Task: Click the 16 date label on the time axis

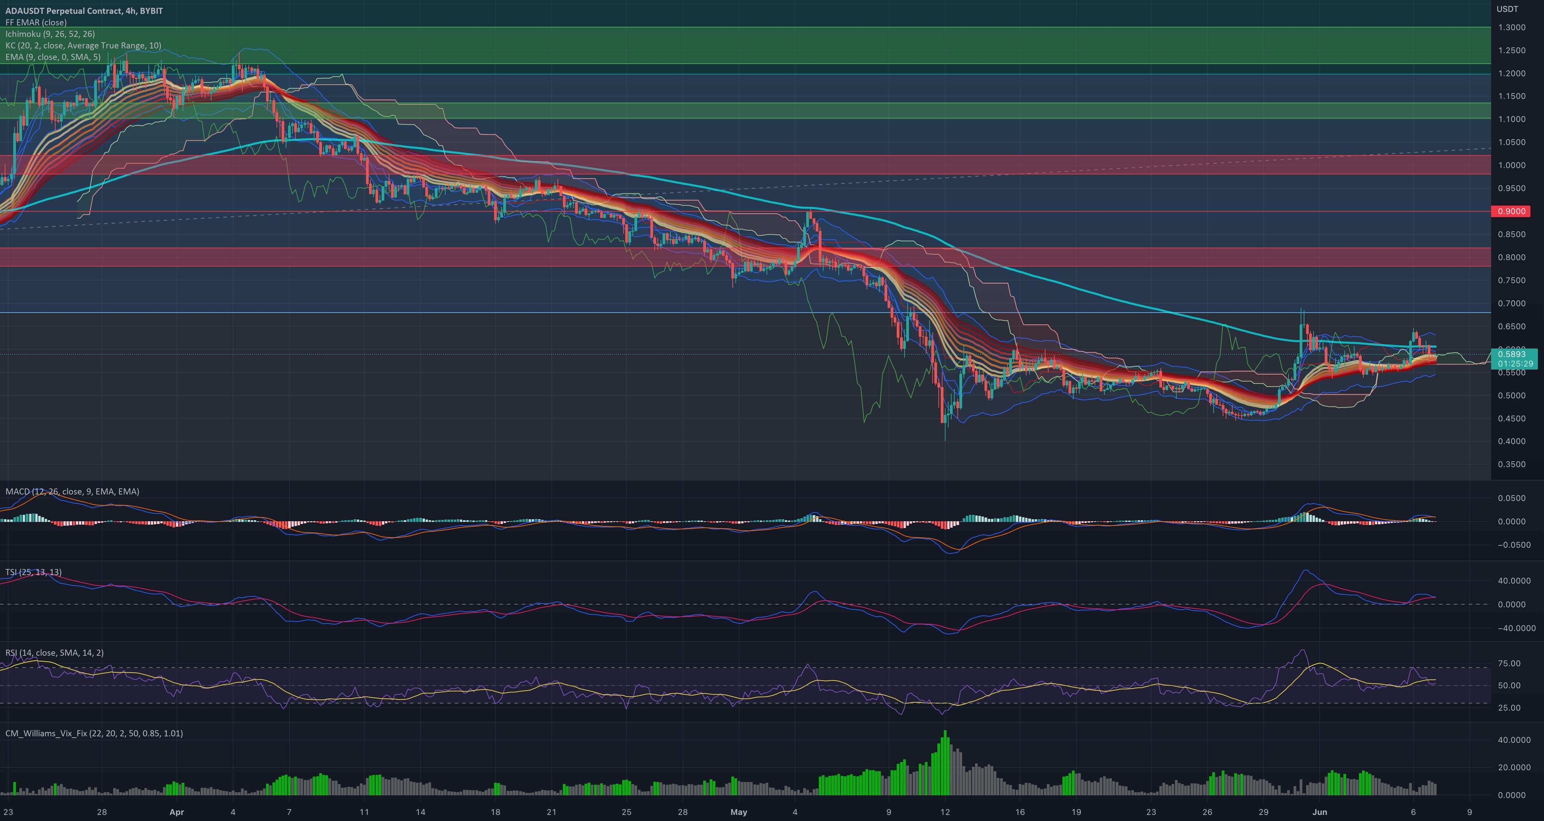Action: tap(1019, 813)
